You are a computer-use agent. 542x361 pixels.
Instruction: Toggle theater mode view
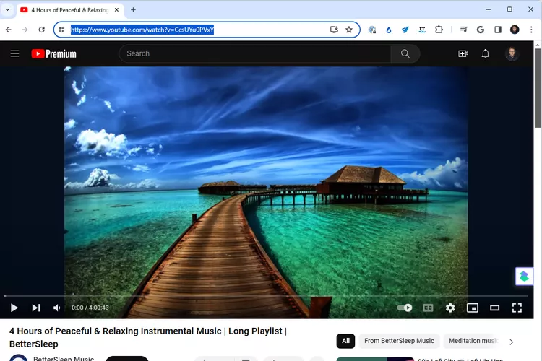495,308
